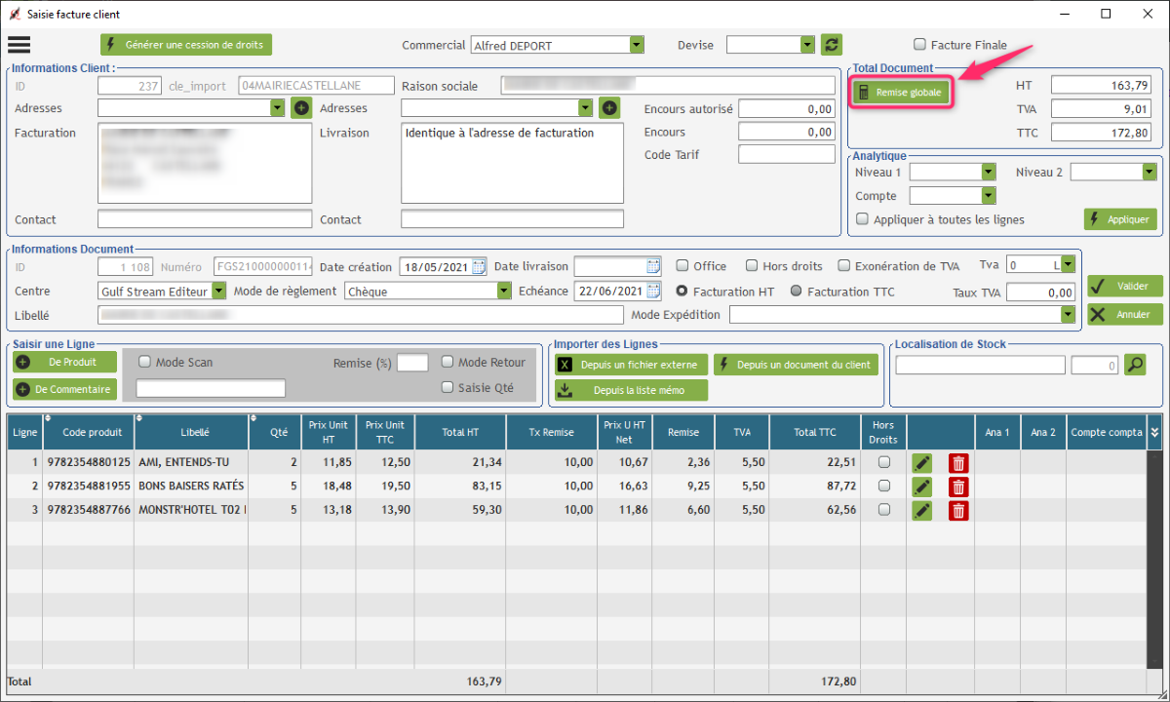Image resolution: width=1170 pixels, height=702 pixels.
Task: Open the Echéance calendar picker
Action: point(653,292)
